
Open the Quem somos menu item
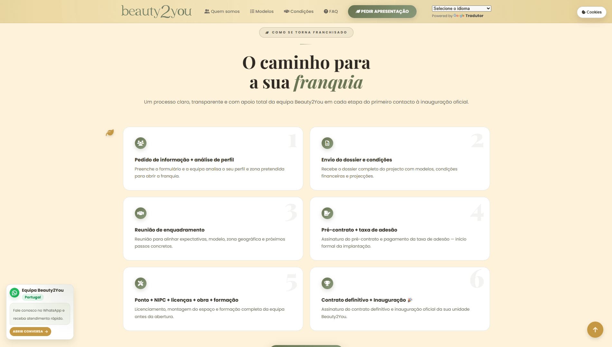pyautogui.click(x=222, y=12)
